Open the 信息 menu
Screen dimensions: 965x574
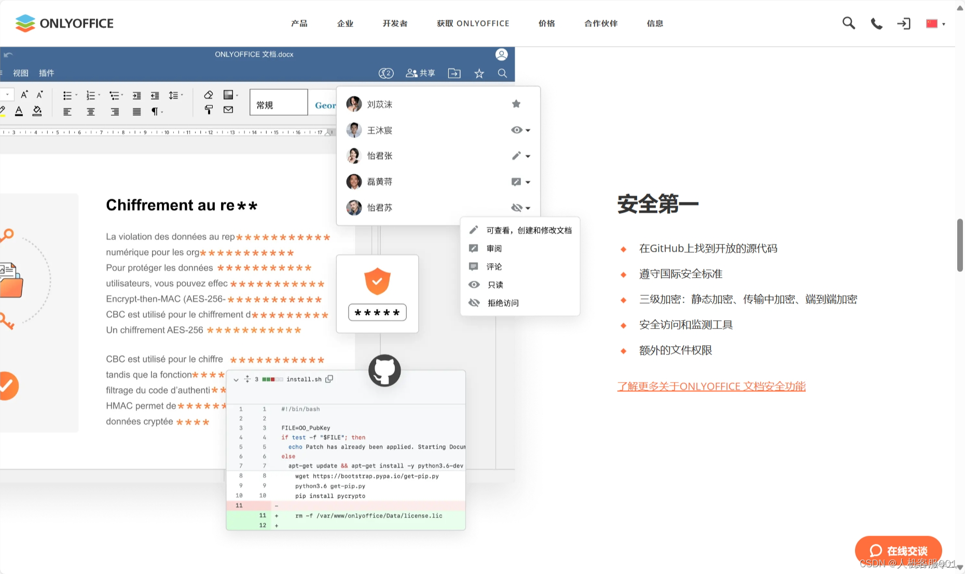click(x=655, y=23)
